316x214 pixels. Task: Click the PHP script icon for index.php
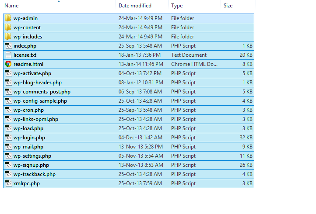tap(8, 46)
